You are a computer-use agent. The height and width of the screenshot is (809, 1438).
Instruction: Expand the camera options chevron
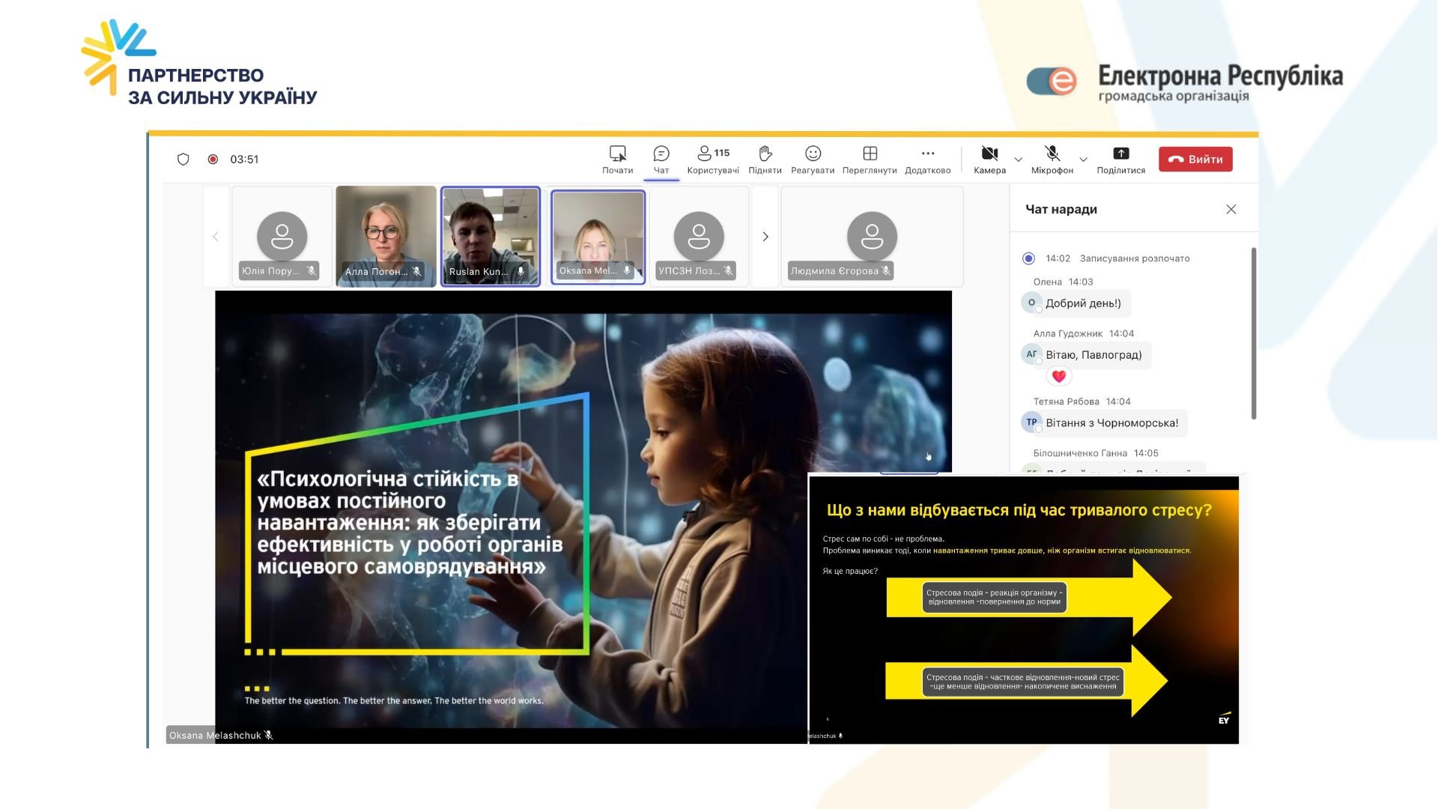click(1018, 160)
